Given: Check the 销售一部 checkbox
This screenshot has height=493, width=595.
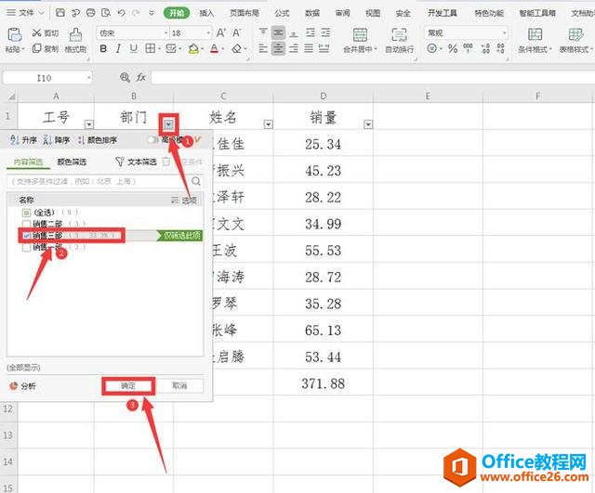Looking at the screenshot, I should pyautogui.click(x=26, y=247).
